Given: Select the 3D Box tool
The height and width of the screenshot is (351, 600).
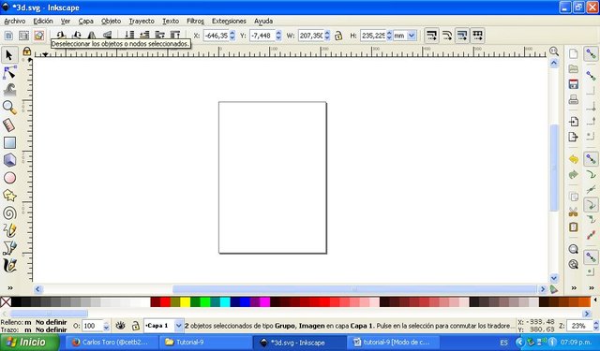Looking at the screenshot, I should point(9,160).
